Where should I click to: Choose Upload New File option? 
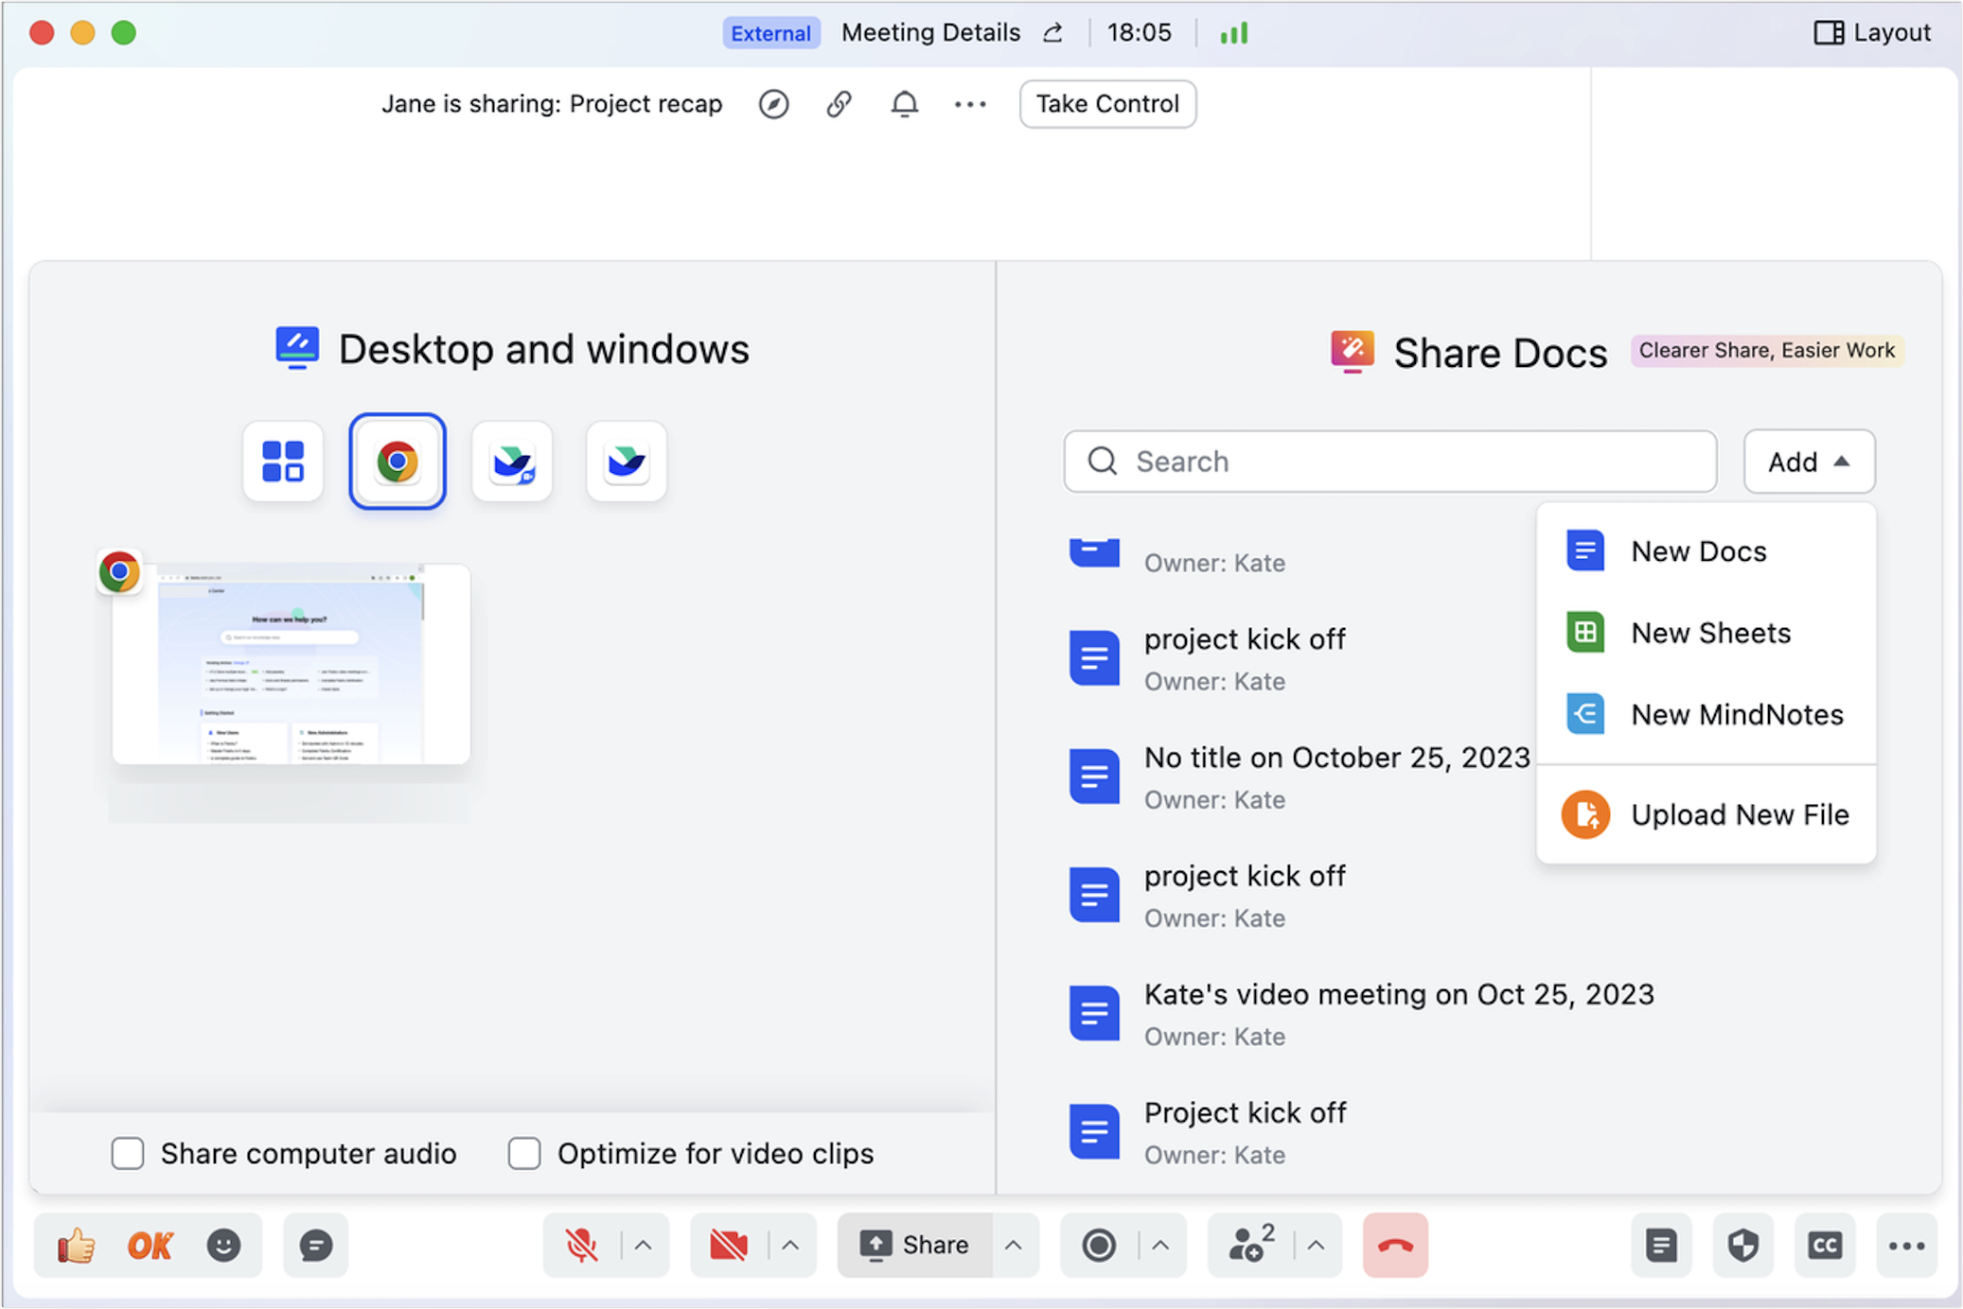click(1740, 814)
